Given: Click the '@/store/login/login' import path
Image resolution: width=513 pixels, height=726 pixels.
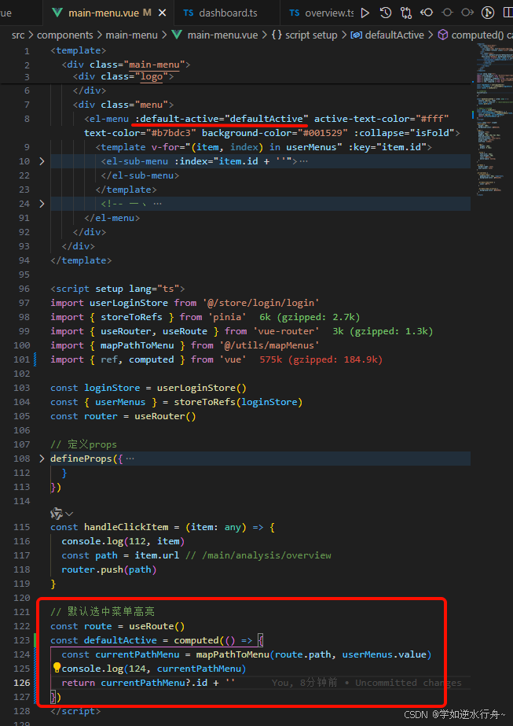Looking at the screenshot, I should click(261, 303).
